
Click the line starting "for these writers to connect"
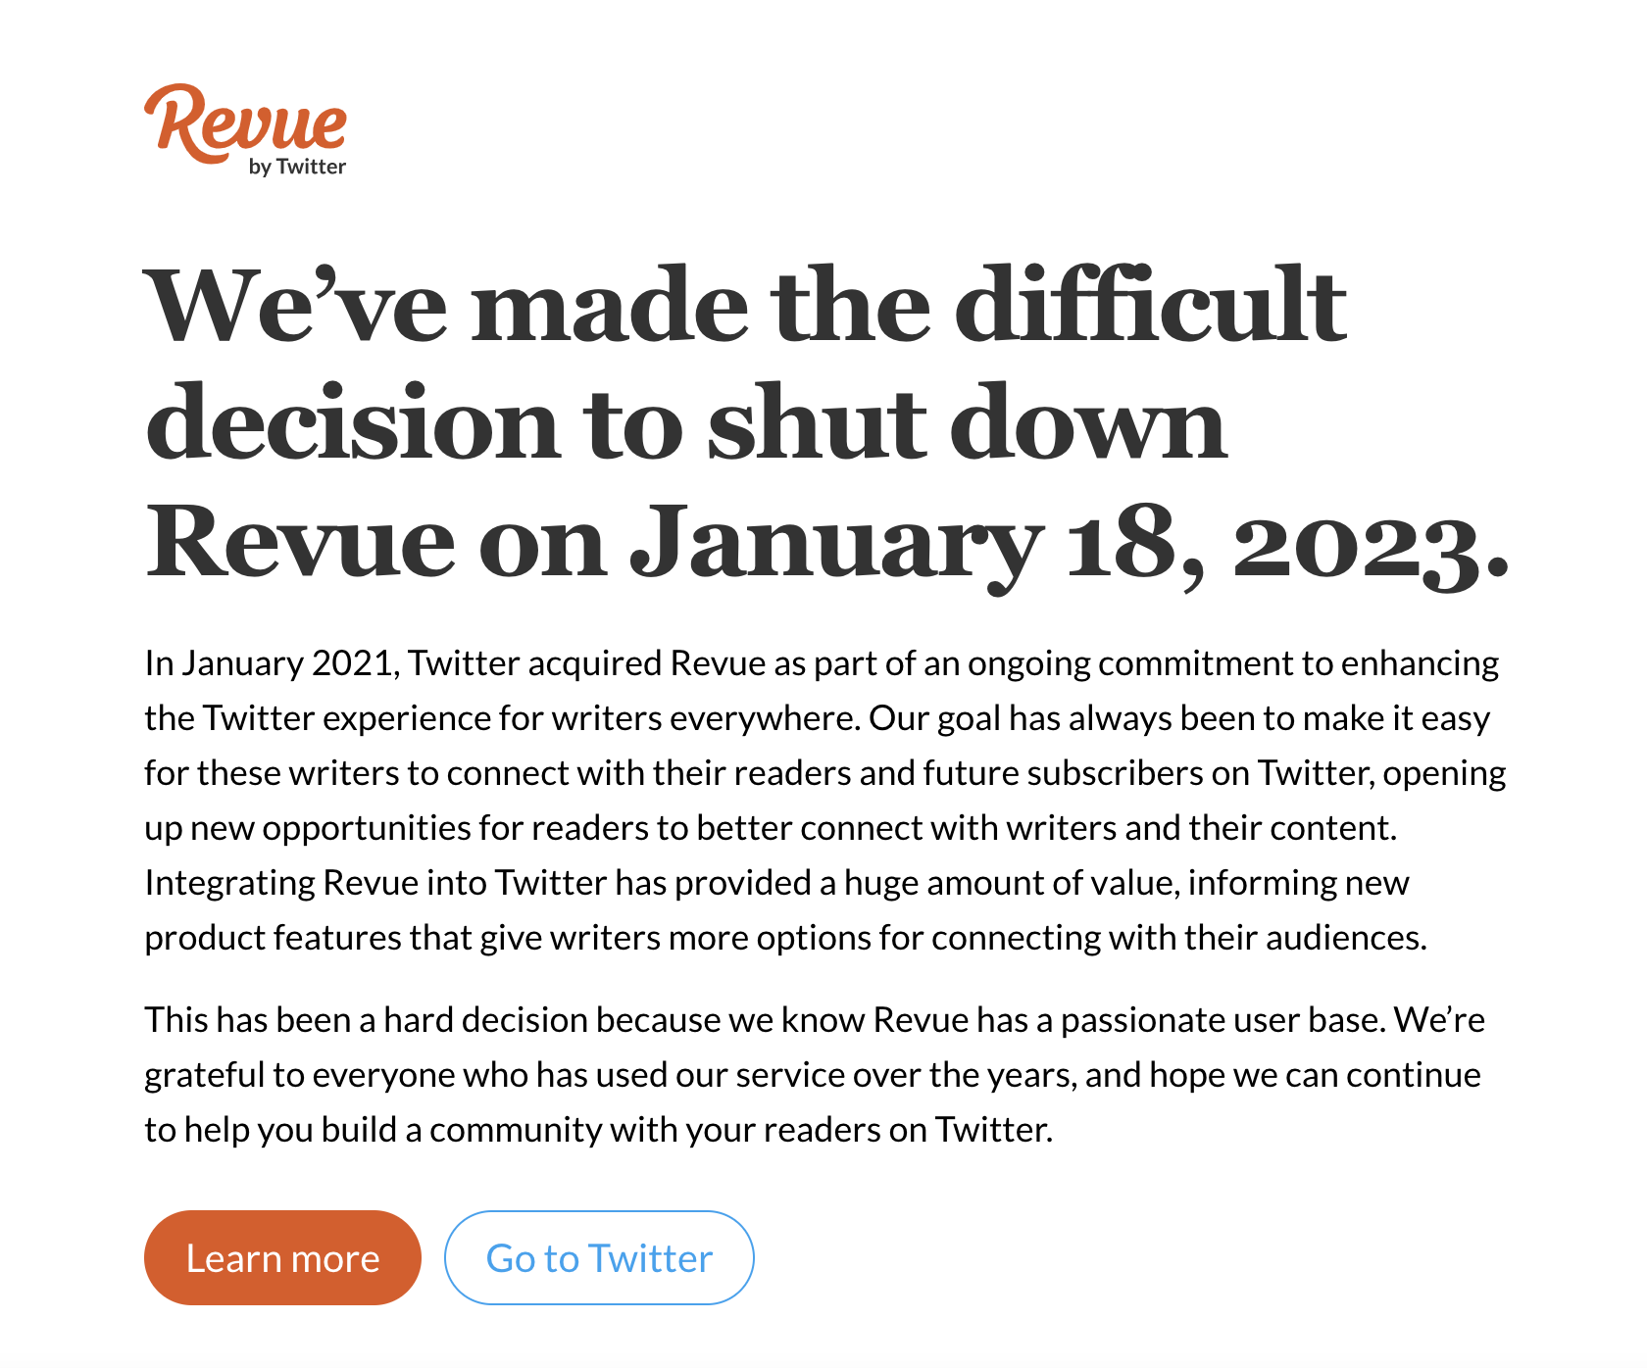(825, 773)
